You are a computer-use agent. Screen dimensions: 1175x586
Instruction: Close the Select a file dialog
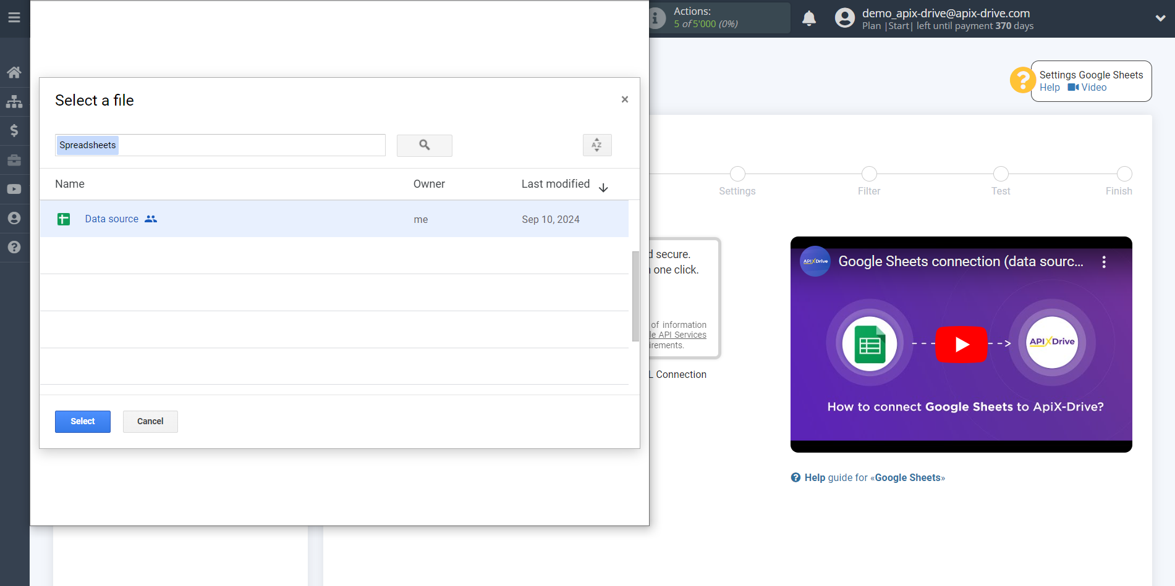coord(625,99)
